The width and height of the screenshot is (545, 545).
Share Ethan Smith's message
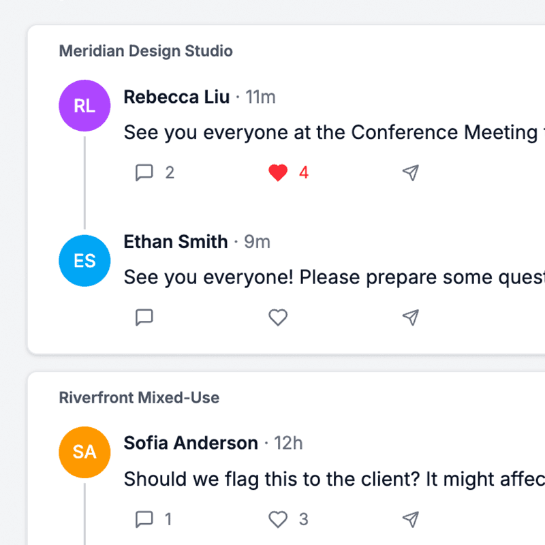pyautogui.click(x=410, y=317)
